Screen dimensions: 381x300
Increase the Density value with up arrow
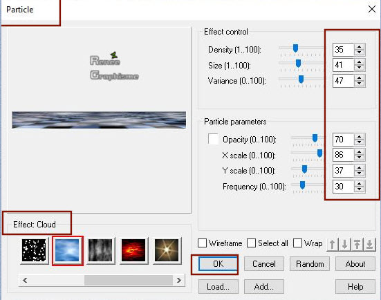click(359, 46)
